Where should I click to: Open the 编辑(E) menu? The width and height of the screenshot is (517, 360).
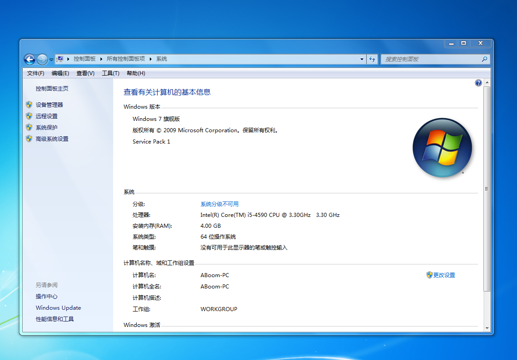60,73
